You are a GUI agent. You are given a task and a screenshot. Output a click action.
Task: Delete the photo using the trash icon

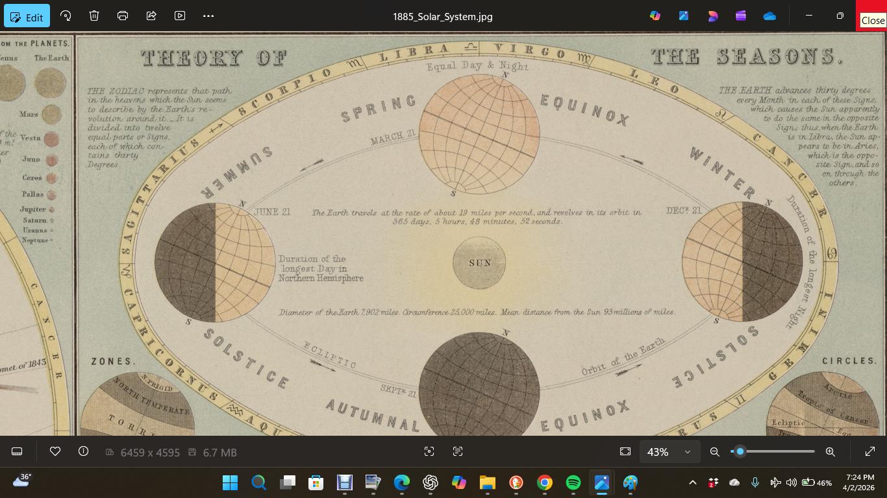point(94,16)
